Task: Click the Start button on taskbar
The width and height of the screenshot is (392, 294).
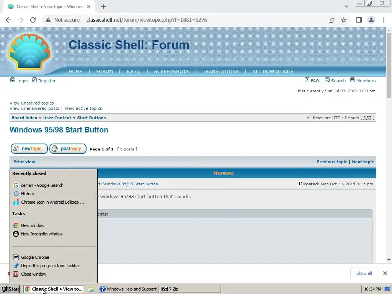Action: click(x=10, y=289)
